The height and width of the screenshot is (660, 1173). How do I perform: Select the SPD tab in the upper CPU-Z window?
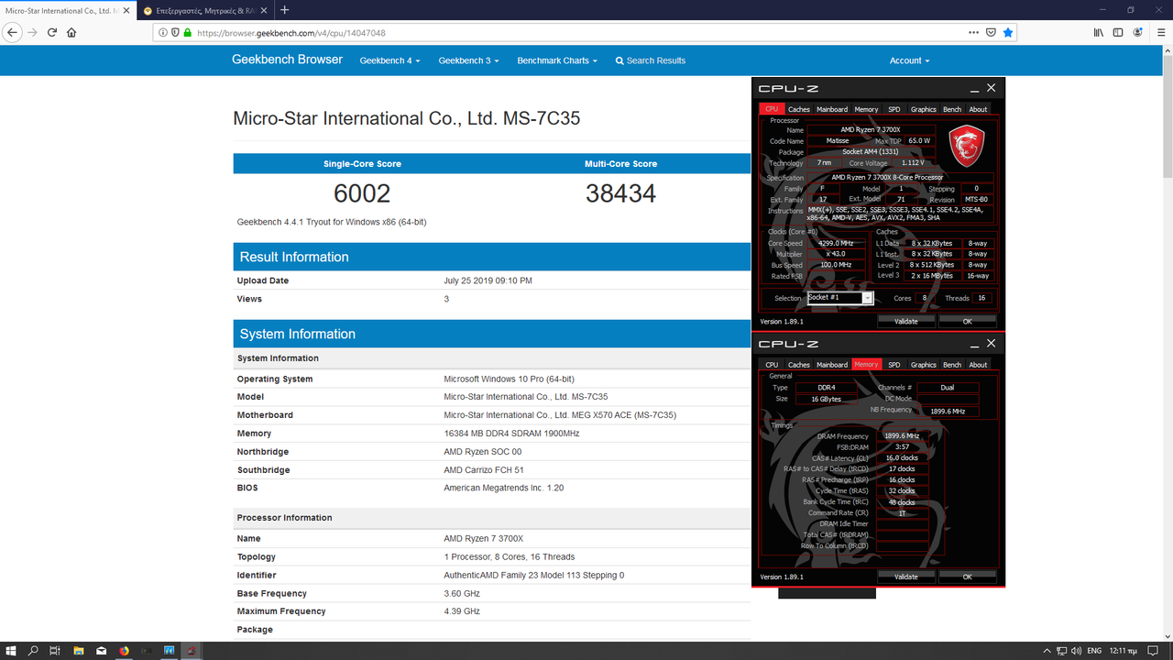coord(894,109)
